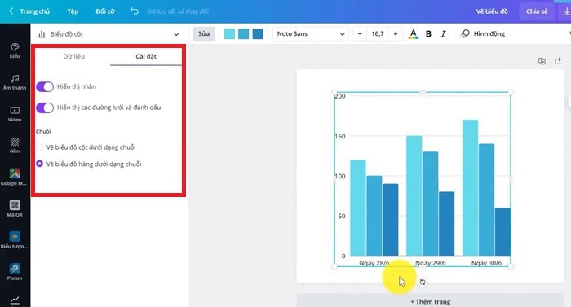Screen dimensions: 571x307
Task: Duplicate page using the copy icon
Action: pos(542,61)
